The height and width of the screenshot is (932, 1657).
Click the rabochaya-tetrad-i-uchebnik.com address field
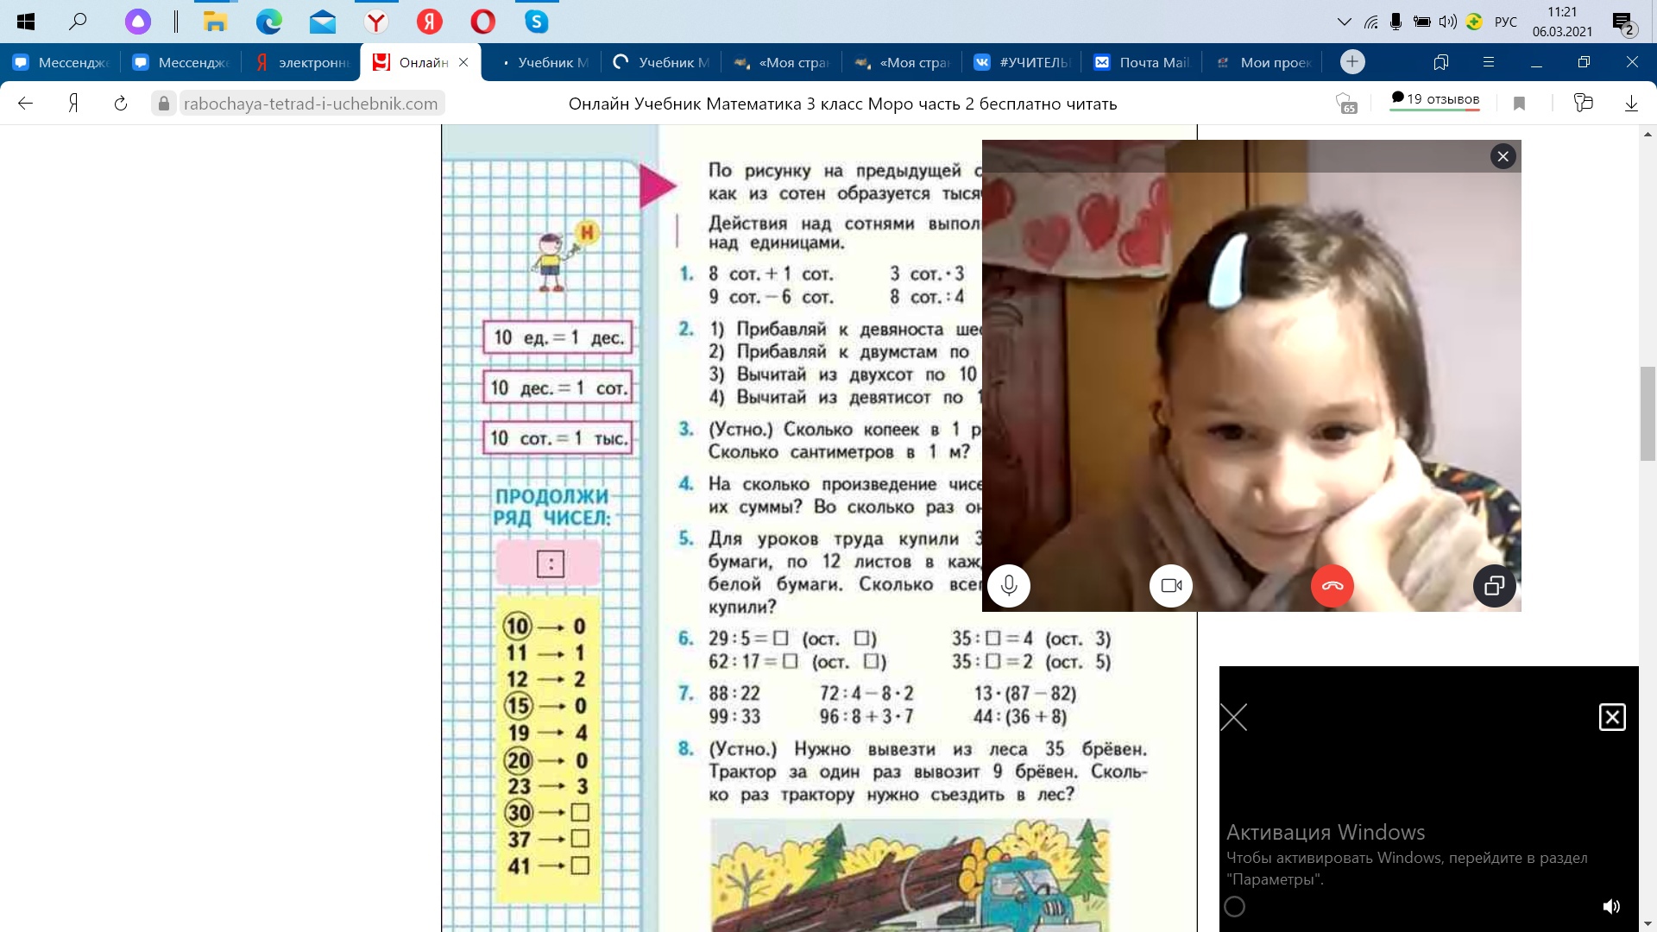pos(311,104)
